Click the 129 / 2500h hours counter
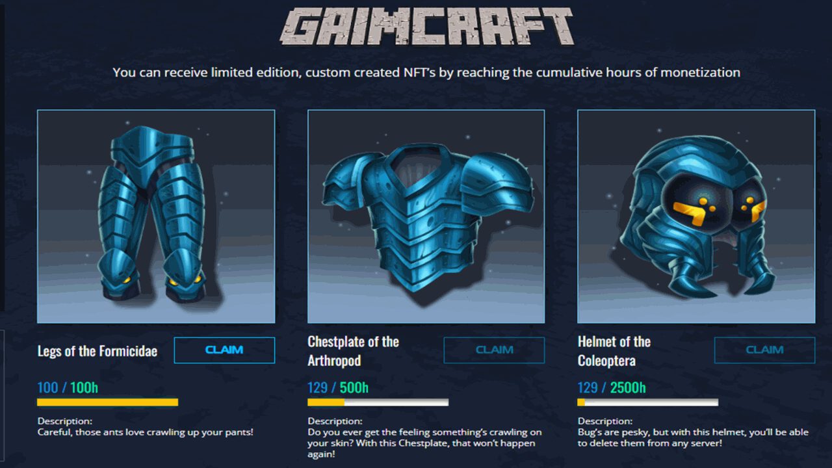This screenshot has height=468, width=832. (x=612, y=388)
